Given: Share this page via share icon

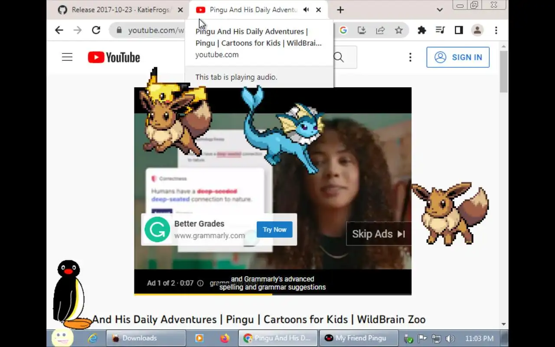Looking at the screenshot, I should click(380, 30).
